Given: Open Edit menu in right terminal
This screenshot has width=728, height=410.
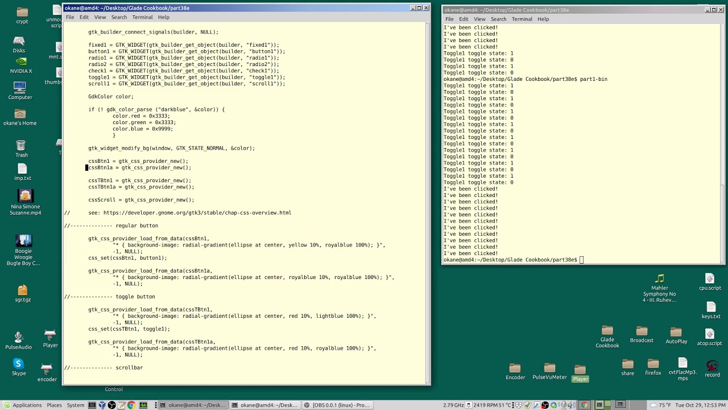Looking at the screenshot, I should tap(464, 19).
